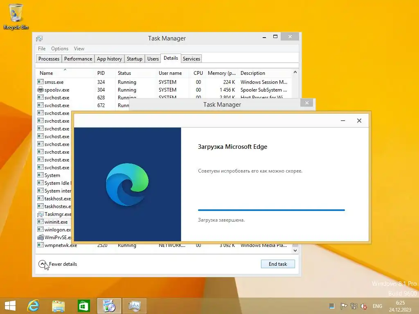Sort by the Status column header
419x314 pixels.
click(x=135, y=73)
